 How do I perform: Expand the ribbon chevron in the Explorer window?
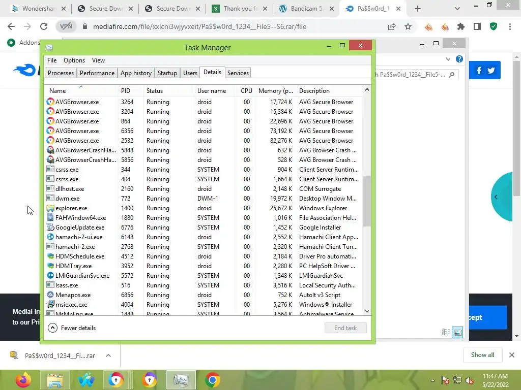point(448,59)
